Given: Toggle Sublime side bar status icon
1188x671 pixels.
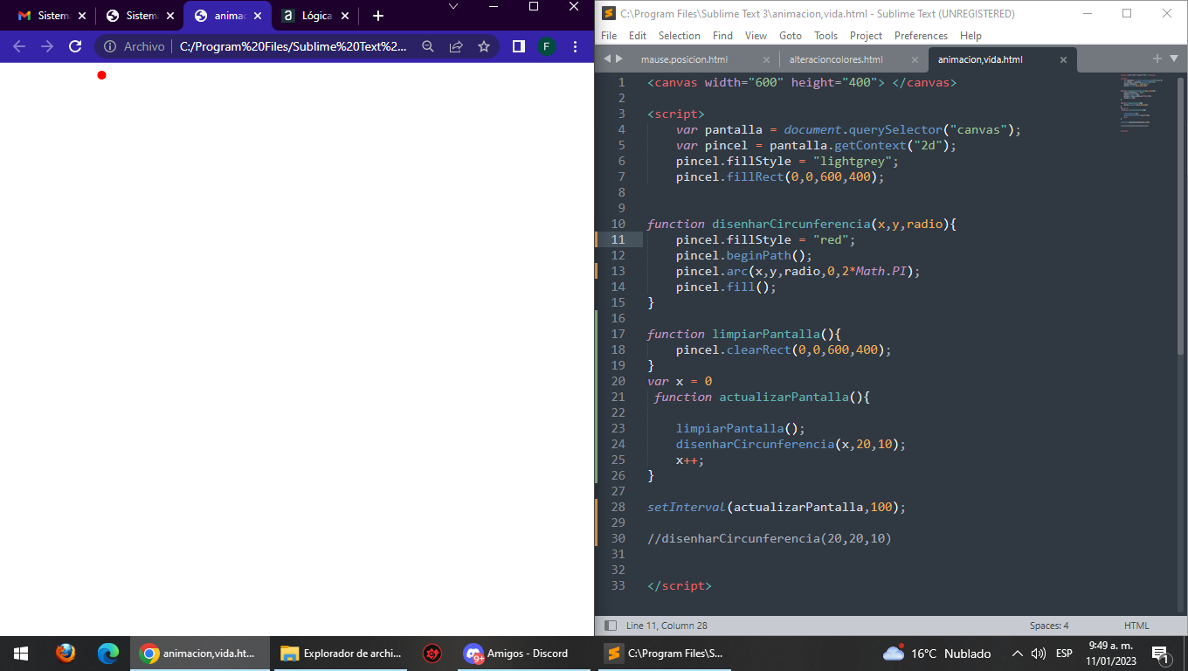Looking at the screenshot, I should (x=611, y=626).
